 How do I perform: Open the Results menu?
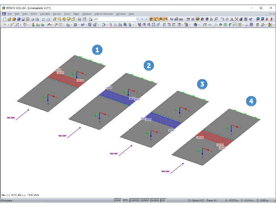(x=57, y=14)
